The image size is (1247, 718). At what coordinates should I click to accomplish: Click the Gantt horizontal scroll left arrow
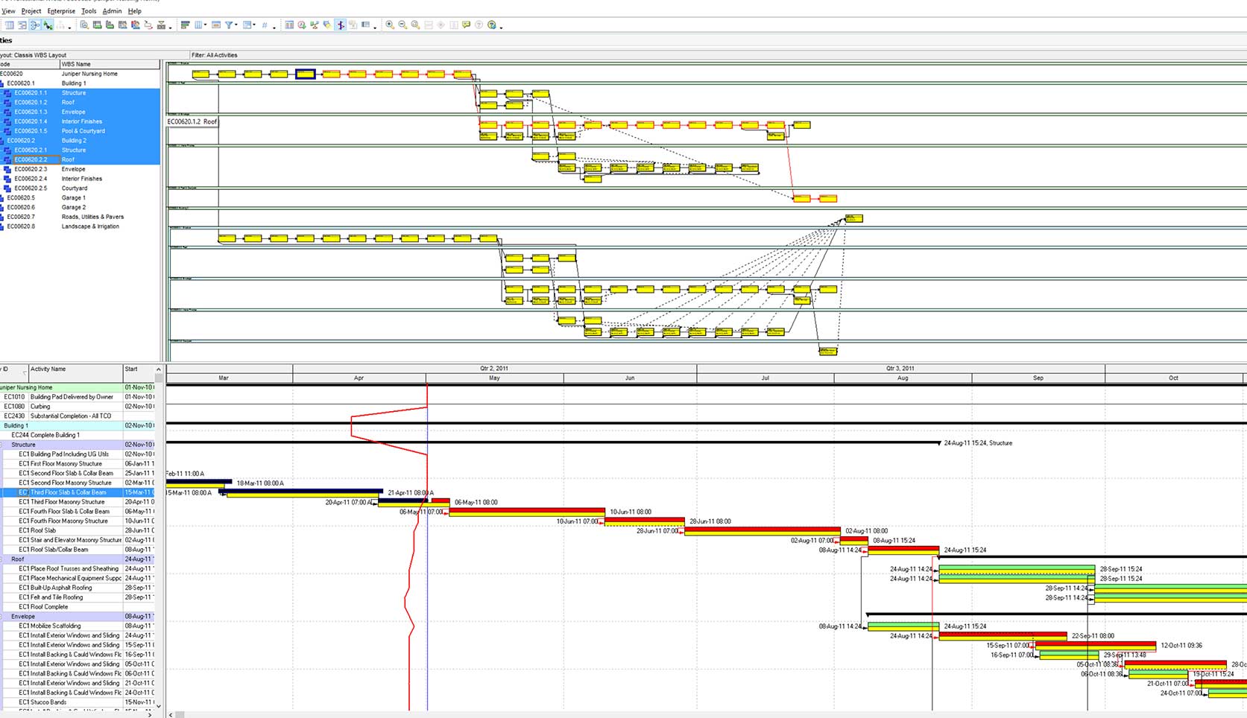171,714
